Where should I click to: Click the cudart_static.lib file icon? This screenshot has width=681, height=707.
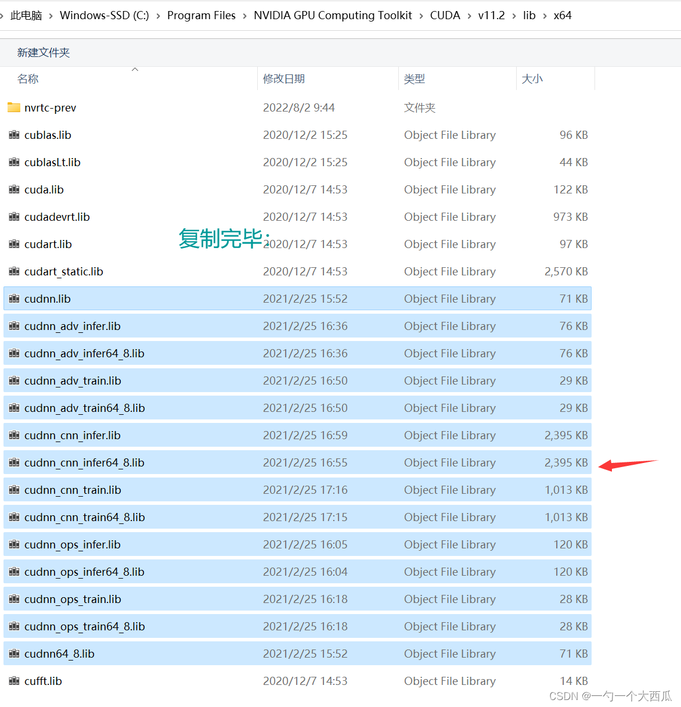pos(15,271)
